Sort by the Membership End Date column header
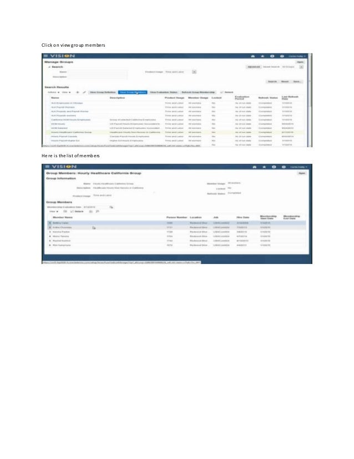 [x=291, y=217]
